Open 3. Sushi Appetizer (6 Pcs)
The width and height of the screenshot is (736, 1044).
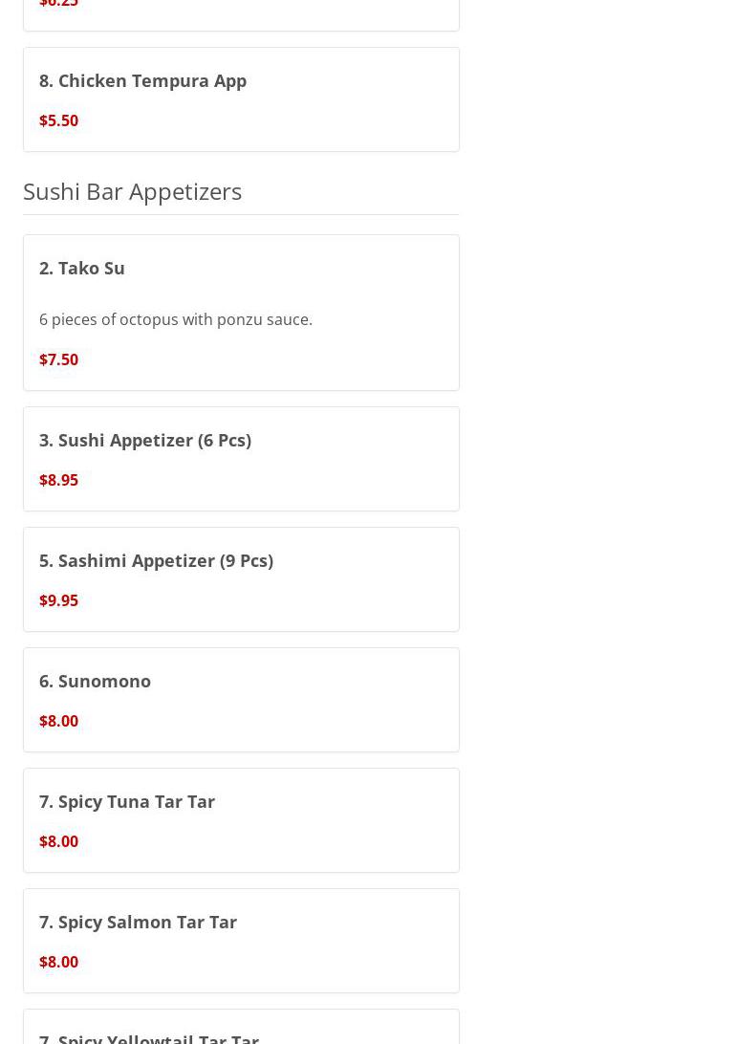[x=145, y=440]
